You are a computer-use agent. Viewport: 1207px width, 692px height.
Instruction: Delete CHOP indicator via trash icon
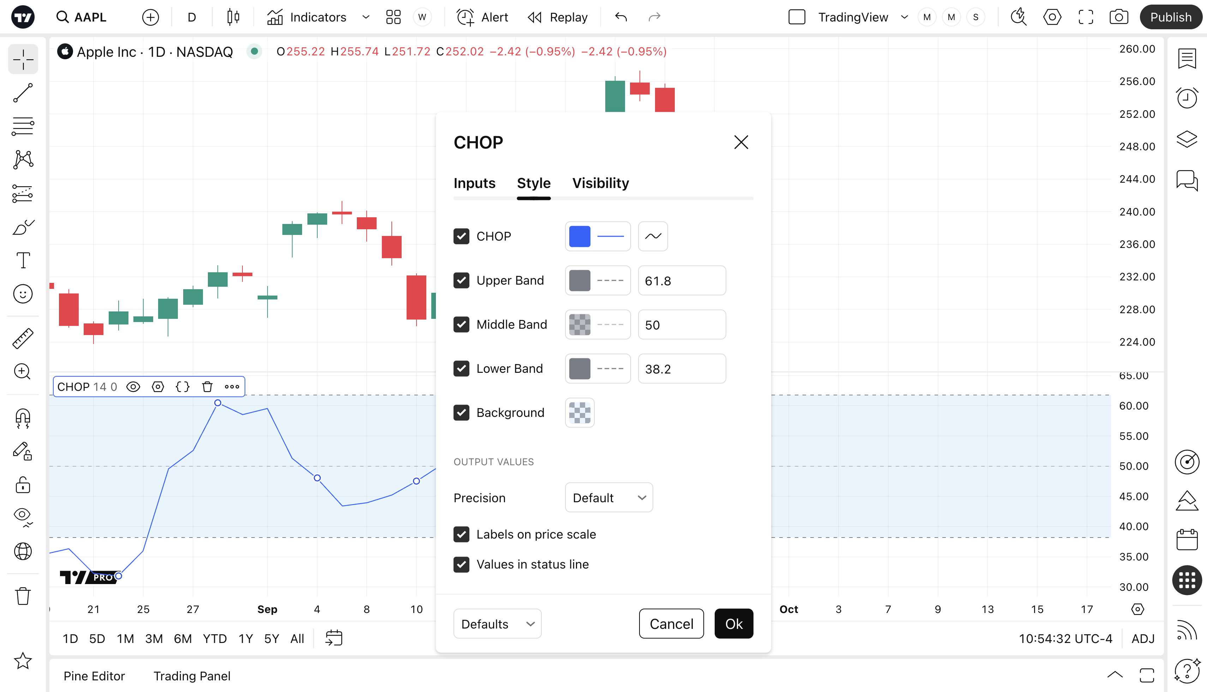point(207,387)
